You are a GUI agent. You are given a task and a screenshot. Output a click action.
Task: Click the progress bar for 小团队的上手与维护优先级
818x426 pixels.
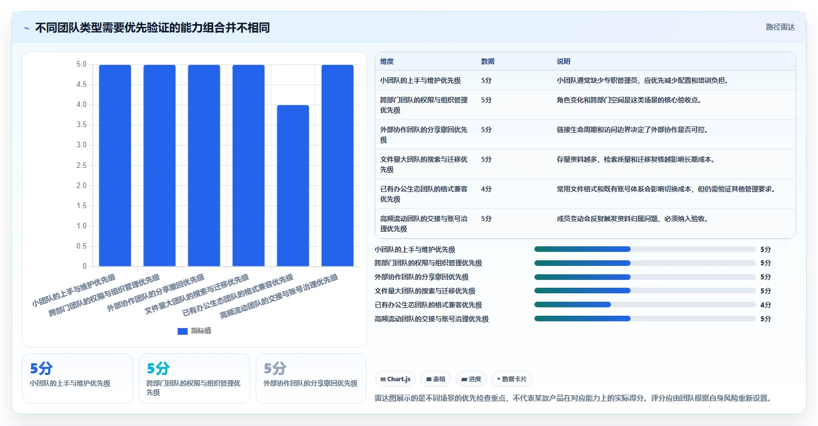tap(645, 249)
